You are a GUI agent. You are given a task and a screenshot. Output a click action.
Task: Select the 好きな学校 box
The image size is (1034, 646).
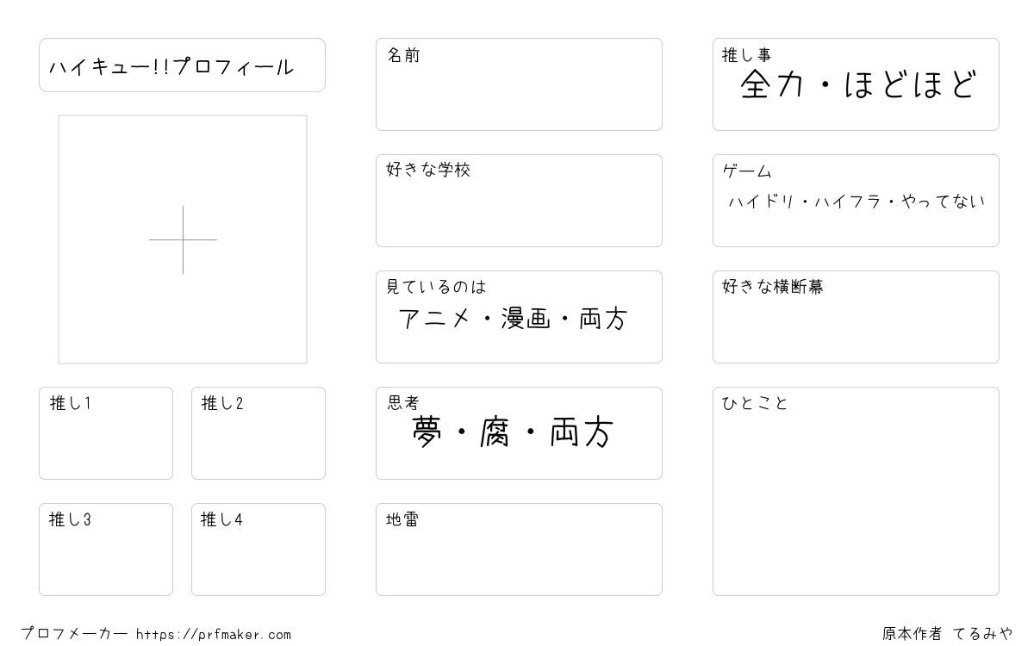(x=519, y=201)
